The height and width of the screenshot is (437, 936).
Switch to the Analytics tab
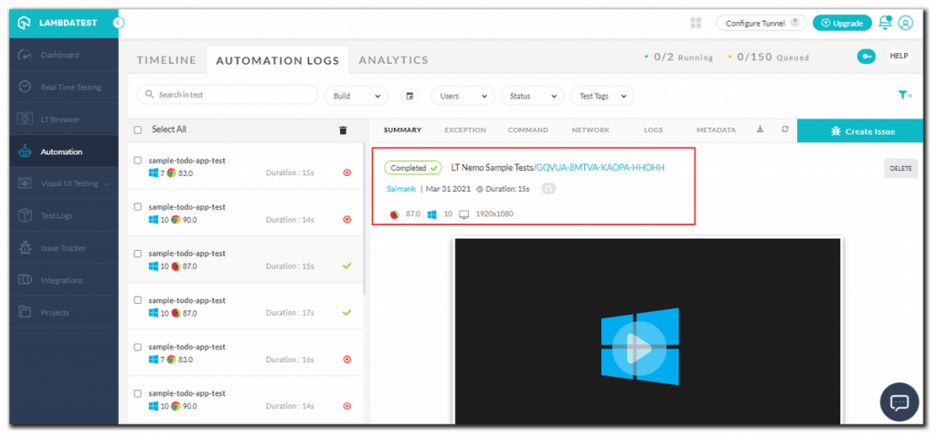click(393, 60)
